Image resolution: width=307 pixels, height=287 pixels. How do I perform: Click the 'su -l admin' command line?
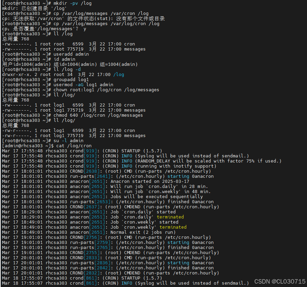tap(43, 141)
